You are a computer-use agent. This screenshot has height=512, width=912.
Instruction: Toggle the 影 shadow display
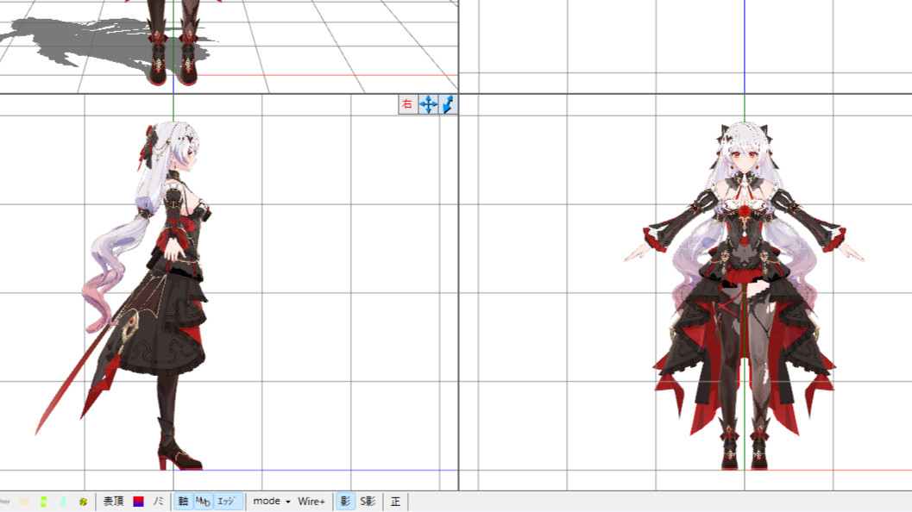pos(345,501)
